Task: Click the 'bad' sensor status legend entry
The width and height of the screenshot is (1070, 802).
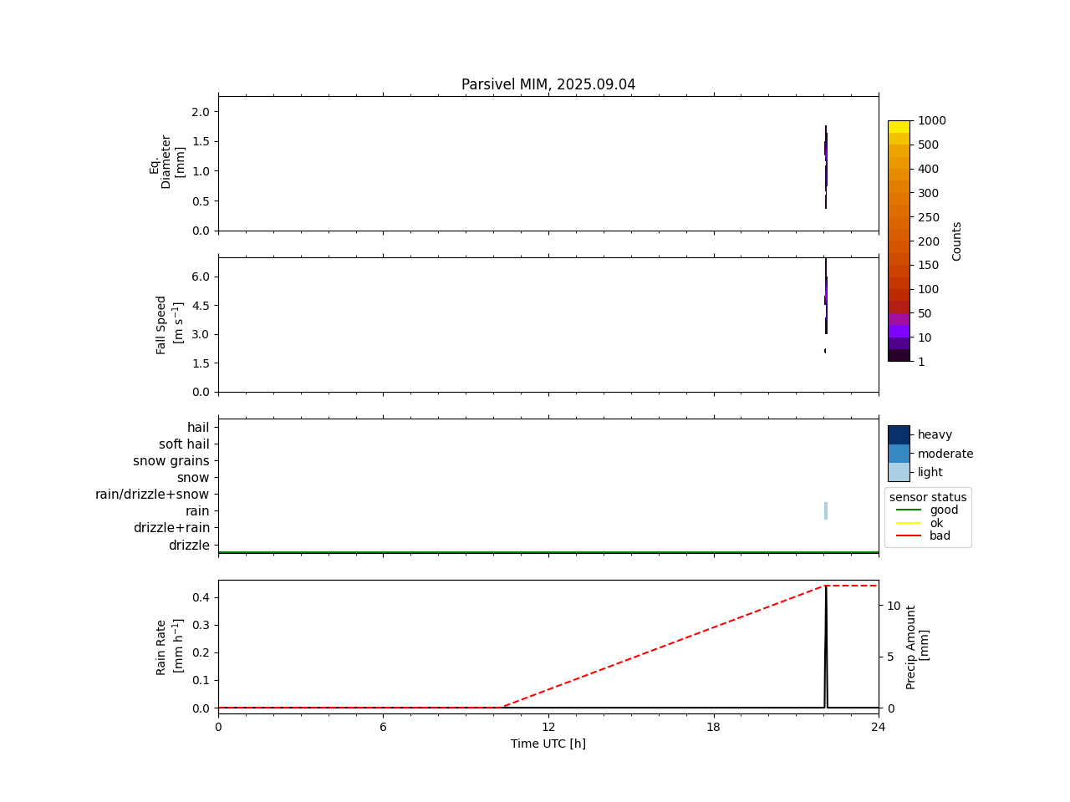Action: click(924, 536)
